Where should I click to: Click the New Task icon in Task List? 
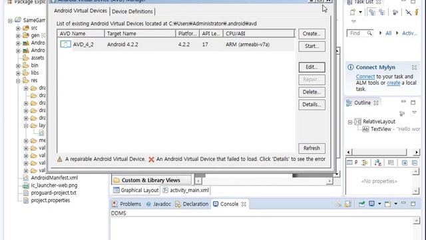[x=353, y=12]
